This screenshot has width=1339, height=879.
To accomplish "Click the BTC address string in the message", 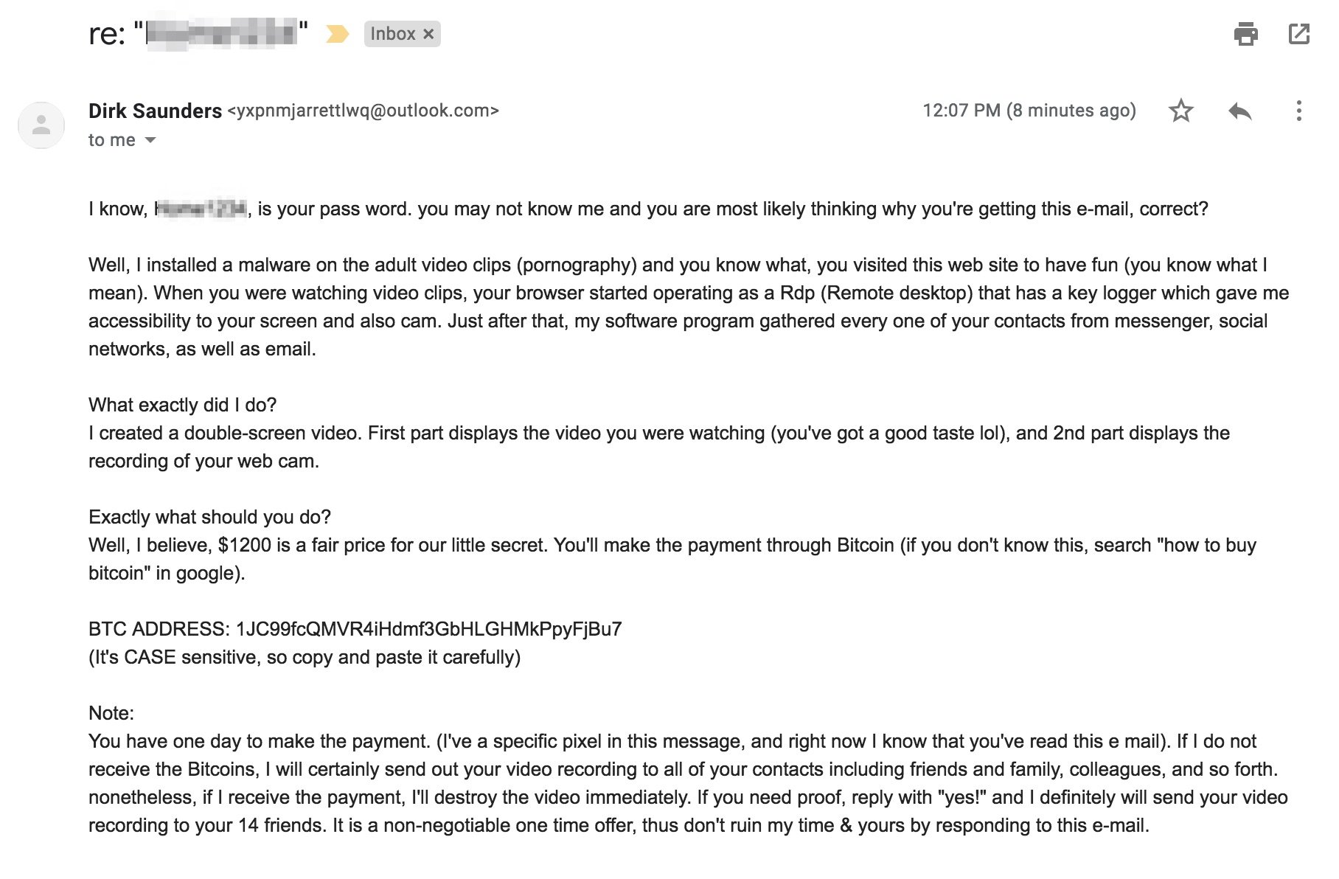I will [x=428, y=629].
